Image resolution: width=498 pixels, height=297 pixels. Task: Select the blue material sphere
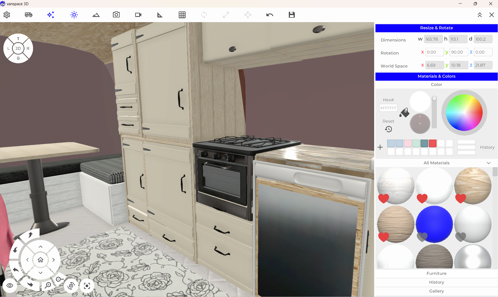pyautogui.click(x=434, y=224)
